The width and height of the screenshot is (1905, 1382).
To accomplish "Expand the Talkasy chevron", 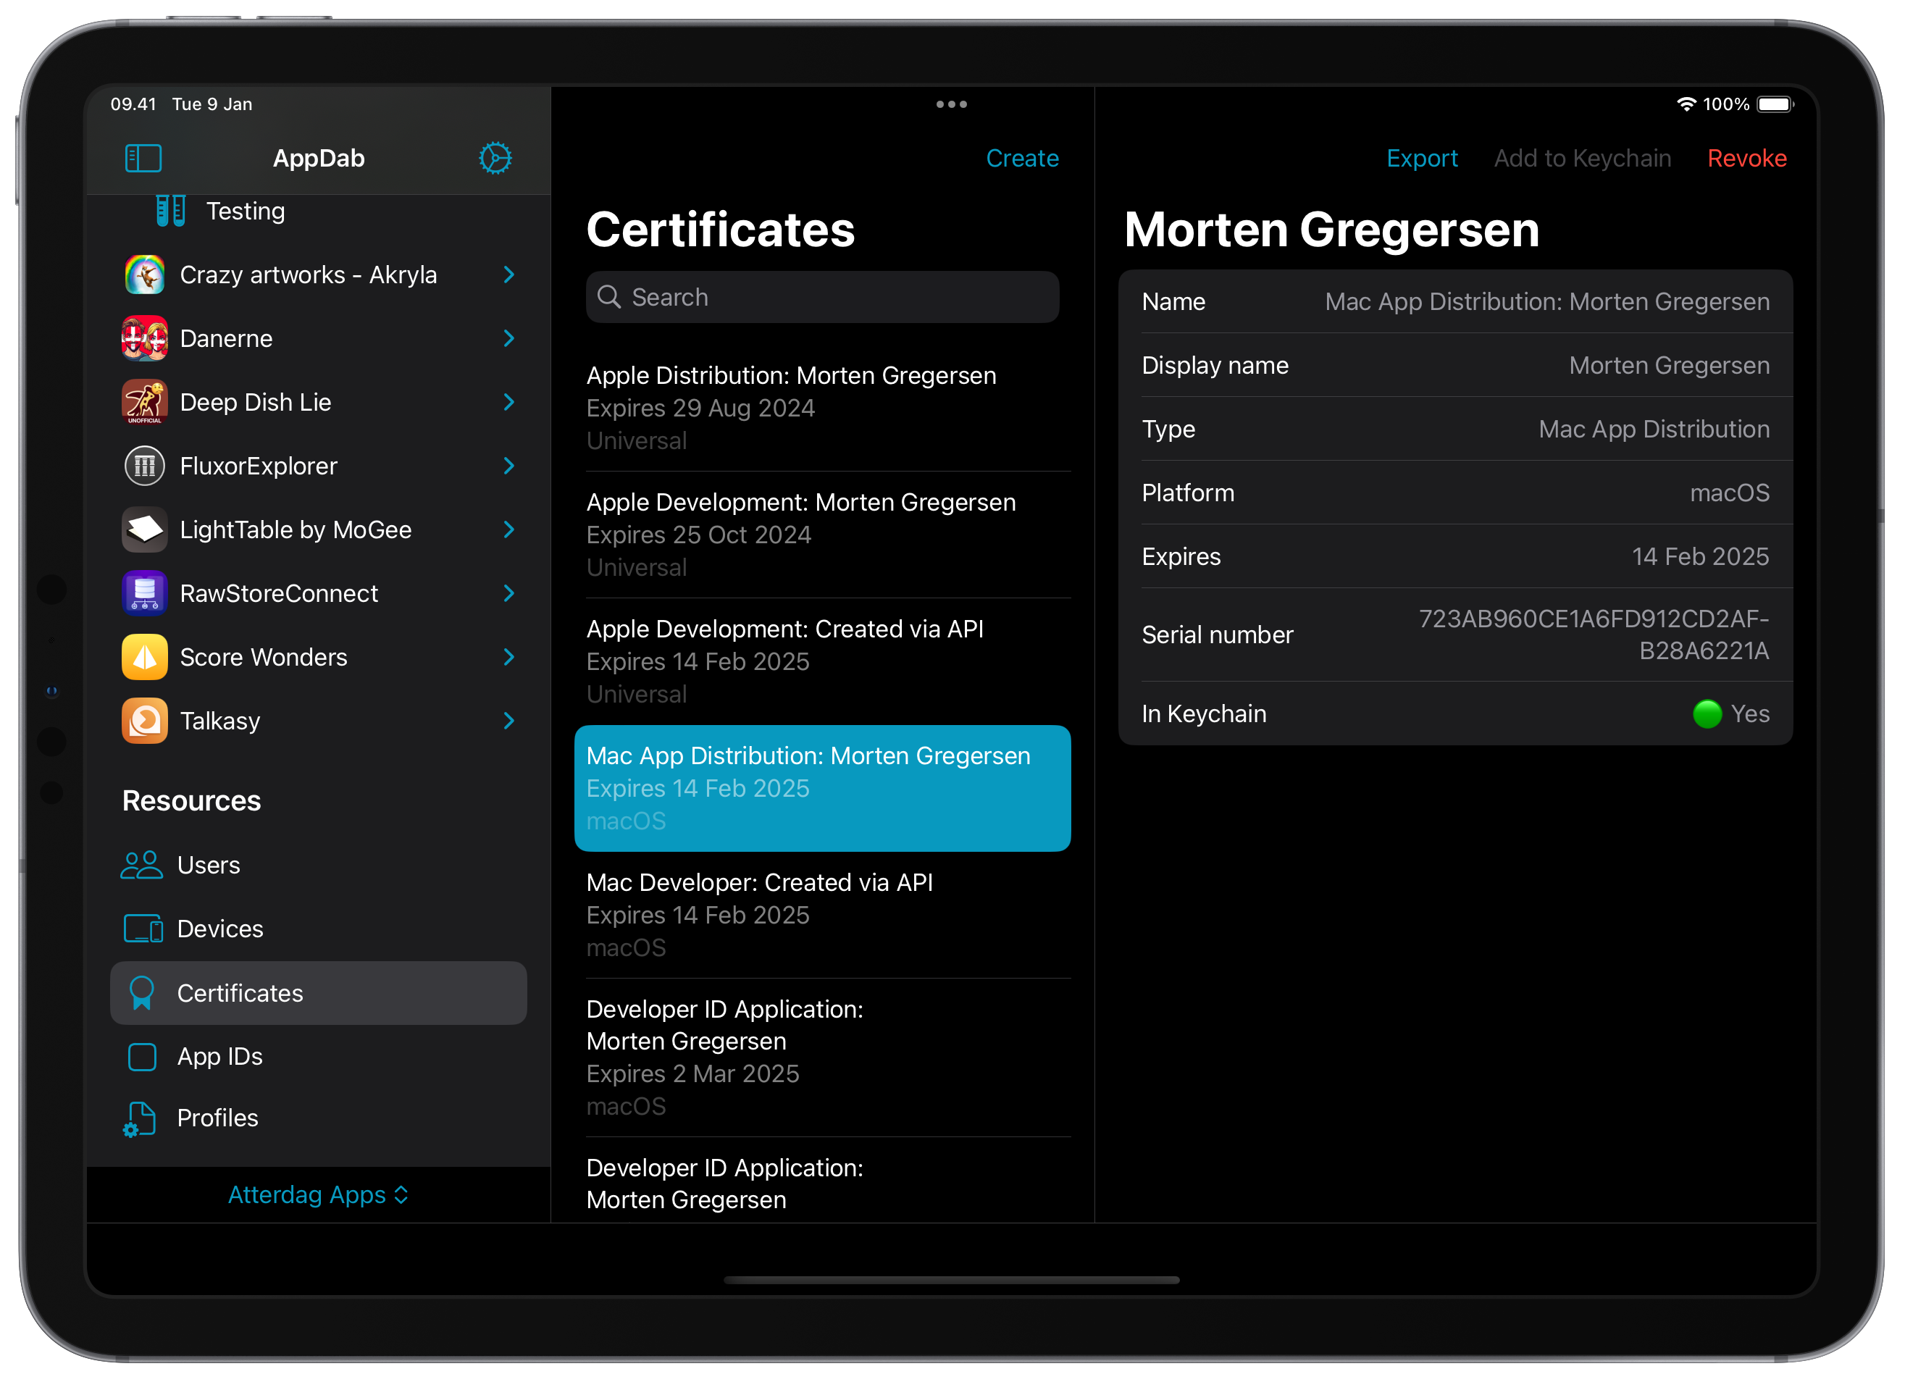I will [508, 721].
